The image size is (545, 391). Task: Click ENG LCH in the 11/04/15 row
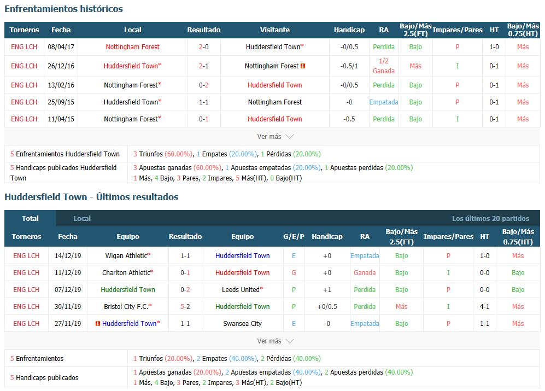click(x=24, y=119)
